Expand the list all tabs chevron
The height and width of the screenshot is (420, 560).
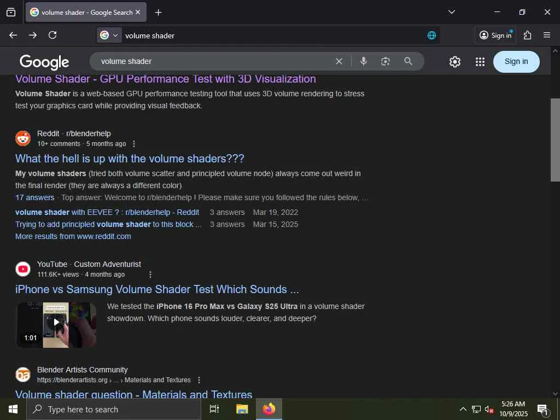pos(451,12)
